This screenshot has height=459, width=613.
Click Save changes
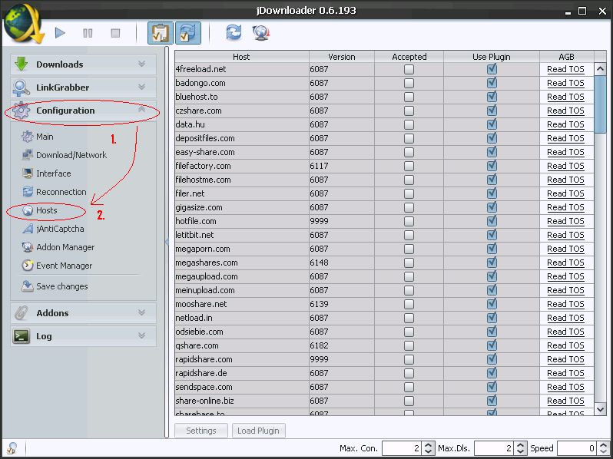click(55, 286)
